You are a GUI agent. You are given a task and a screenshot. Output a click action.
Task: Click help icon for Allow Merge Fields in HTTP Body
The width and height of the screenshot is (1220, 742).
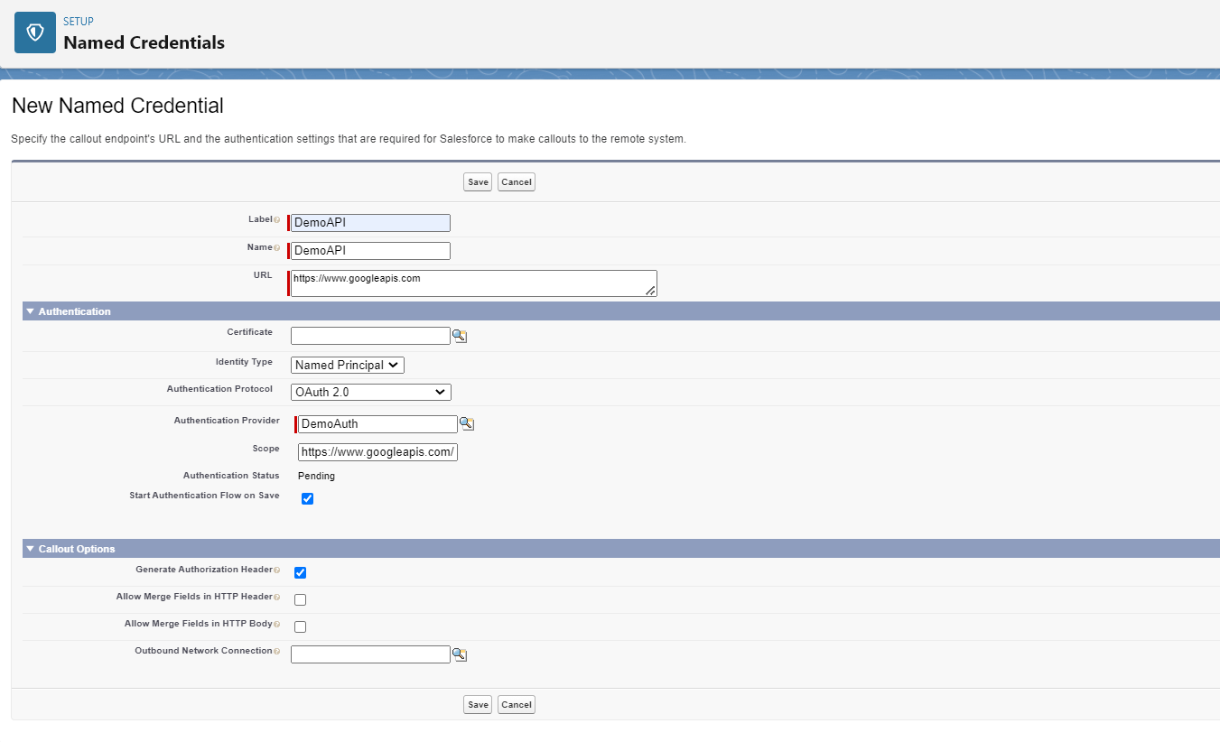point(276,625)
